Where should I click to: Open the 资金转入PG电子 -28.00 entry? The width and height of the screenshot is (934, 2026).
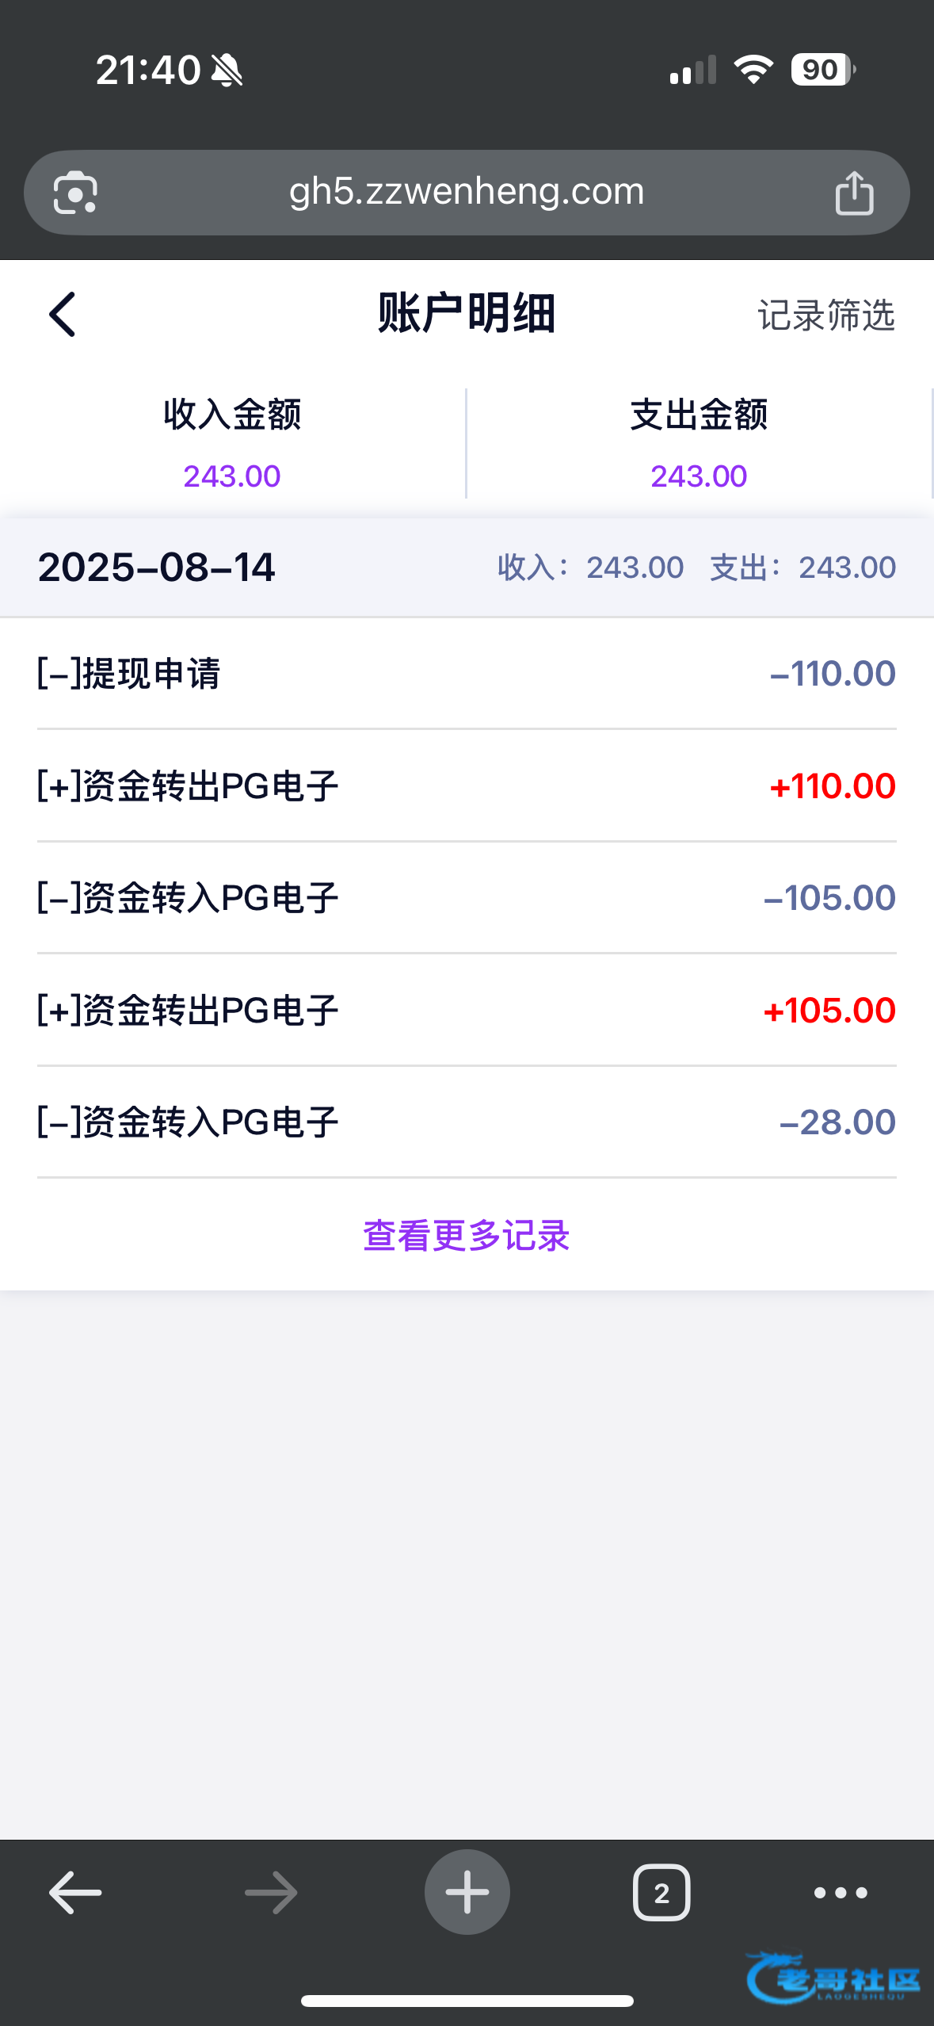pyautogui.click(x=467, y=1122)
